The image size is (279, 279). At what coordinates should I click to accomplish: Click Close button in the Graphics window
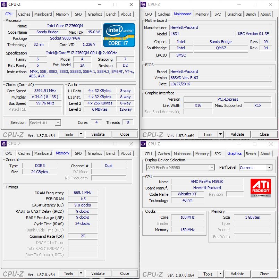tap(264, 274)
